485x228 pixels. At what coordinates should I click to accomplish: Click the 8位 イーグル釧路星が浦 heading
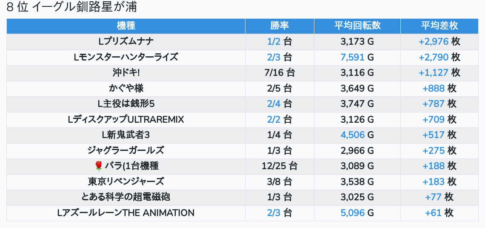point(71,7)
